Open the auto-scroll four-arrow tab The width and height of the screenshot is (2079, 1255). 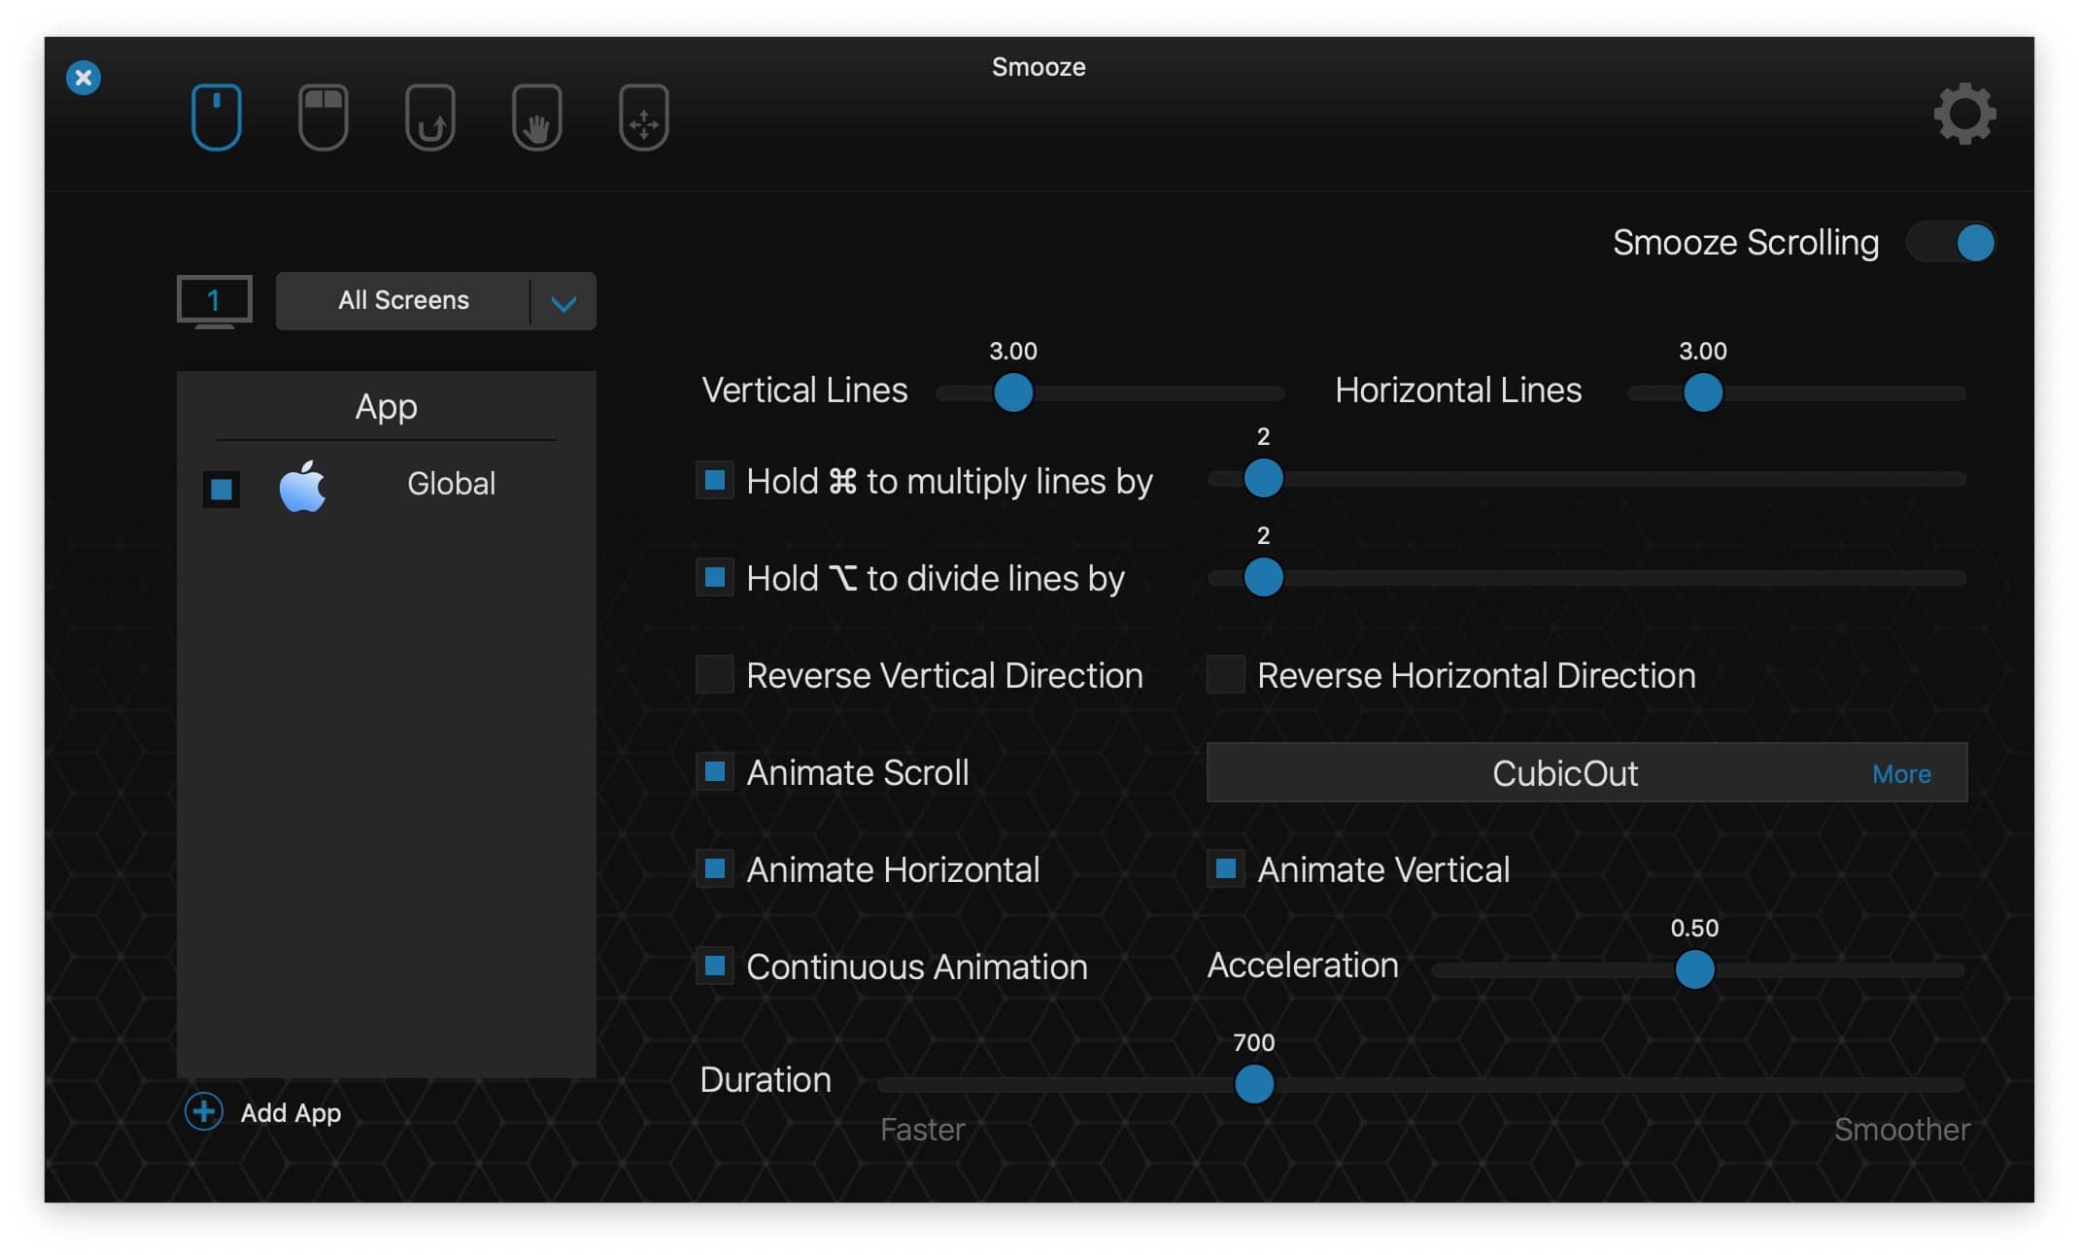click(x=644, y=118)
